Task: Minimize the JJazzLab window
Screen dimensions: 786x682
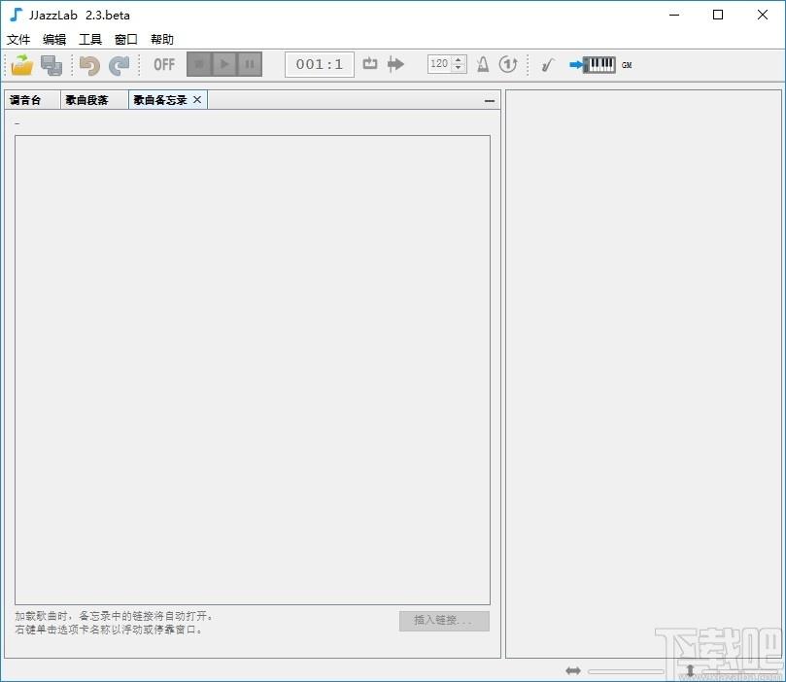Action: tap(674, 15)
